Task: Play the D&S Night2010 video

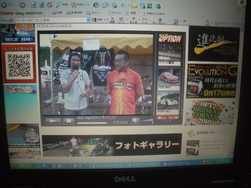Action: click(53, 121)
